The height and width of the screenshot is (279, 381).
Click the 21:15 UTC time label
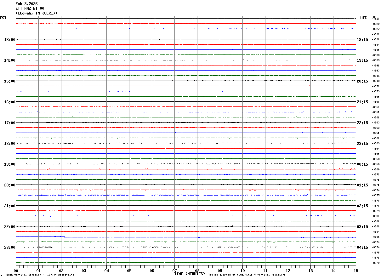pyautogui.click(x=362, y=102)
